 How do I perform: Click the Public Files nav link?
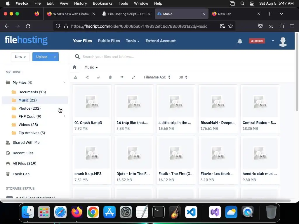(x=109, y=41)
